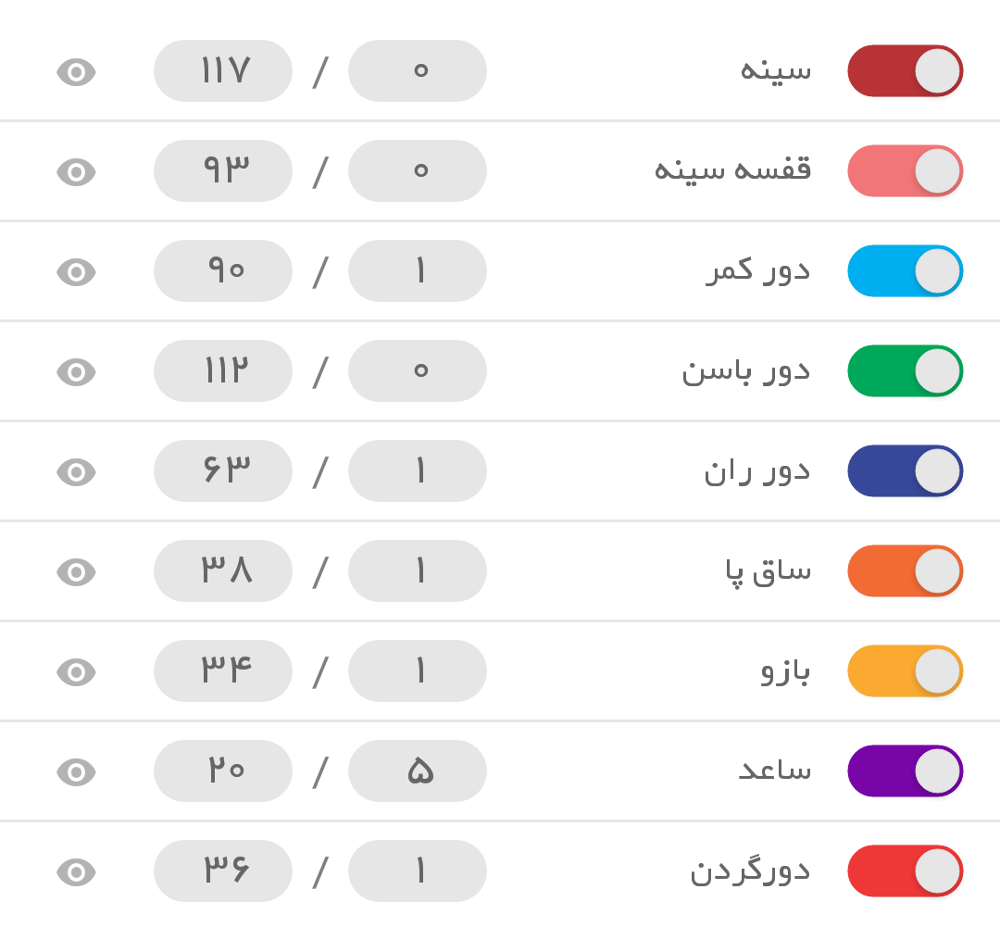
Task: Click the eye icon in the سینه row
Action: tap(76, 71)
